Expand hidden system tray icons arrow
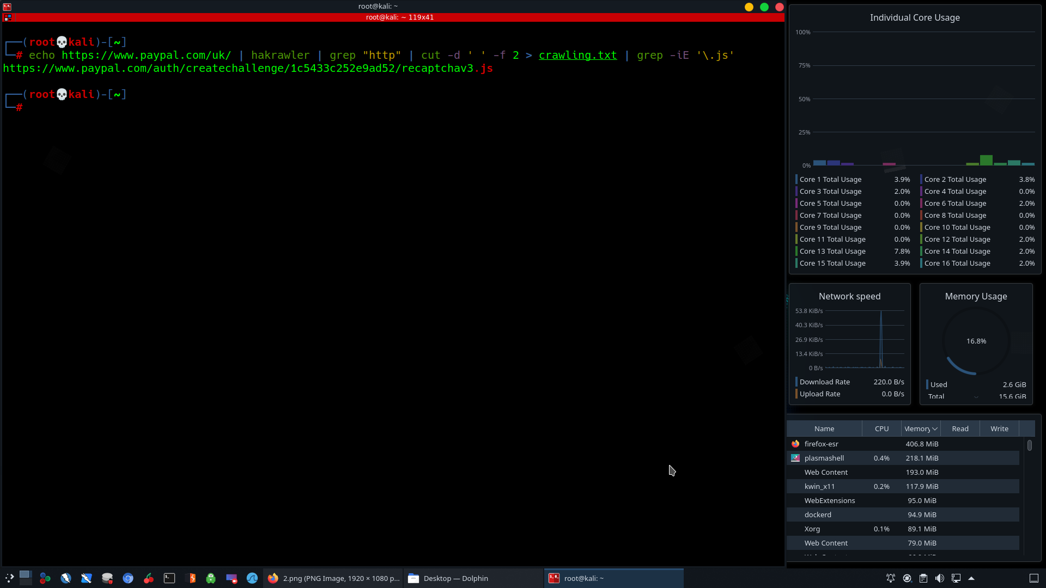The height and width of the screenshot is (588, 1046). tap(971, 578)
